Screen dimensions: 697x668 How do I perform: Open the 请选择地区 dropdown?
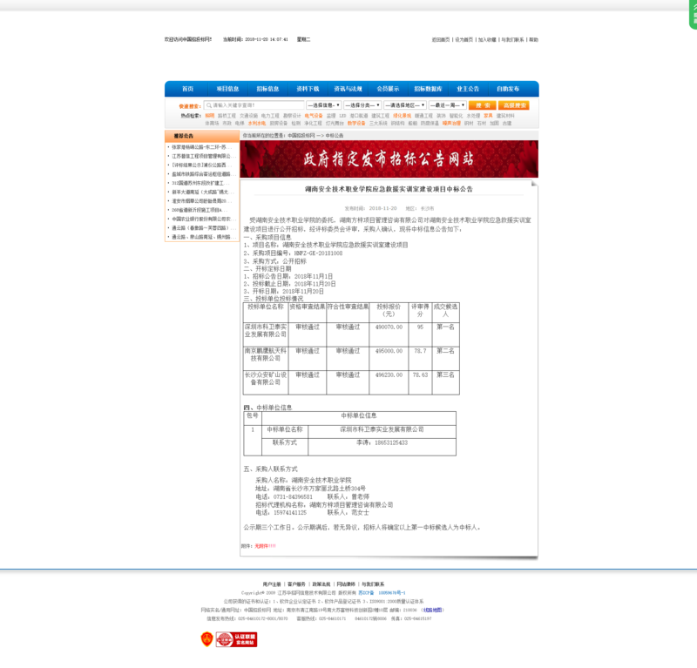(405, 105)
